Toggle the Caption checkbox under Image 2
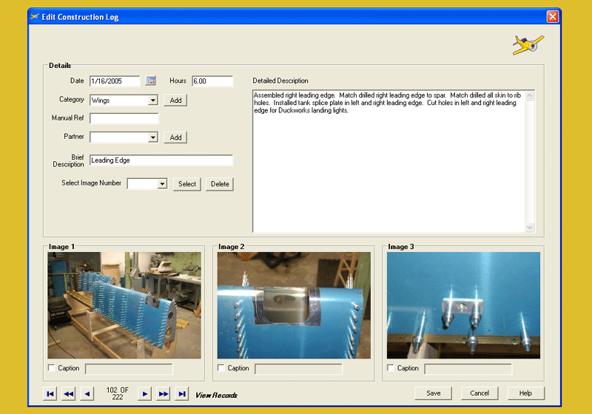 [x=221, y=368]
